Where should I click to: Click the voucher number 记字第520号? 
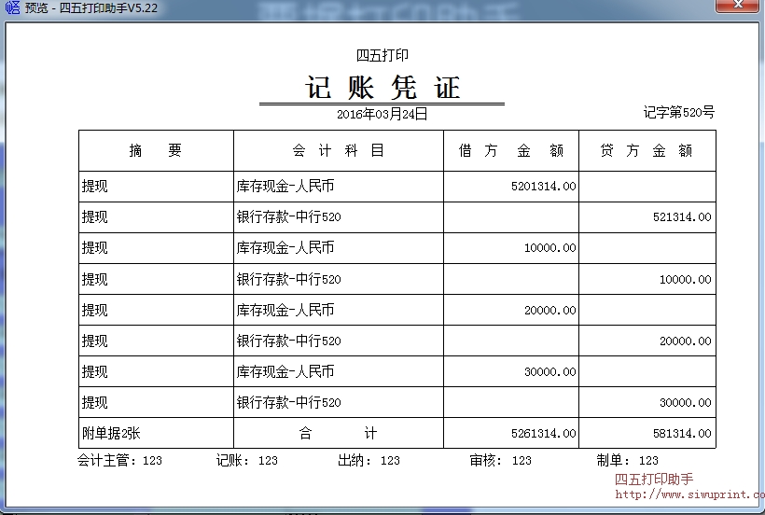click(678, 113)
